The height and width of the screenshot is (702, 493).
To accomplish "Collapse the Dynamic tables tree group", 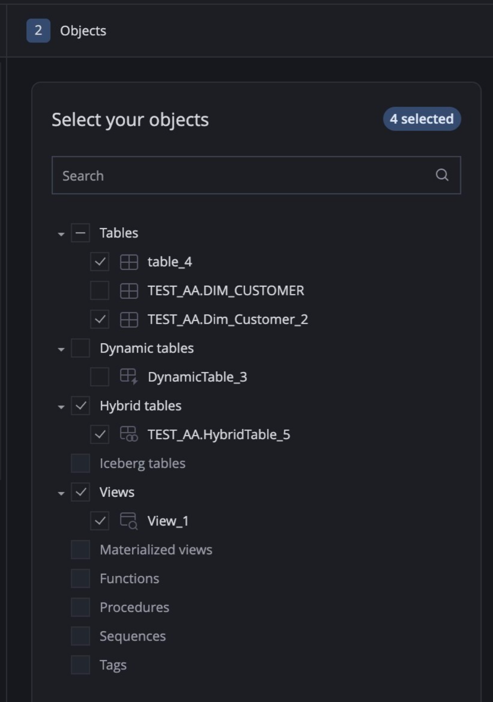I will tap(61, 349).
